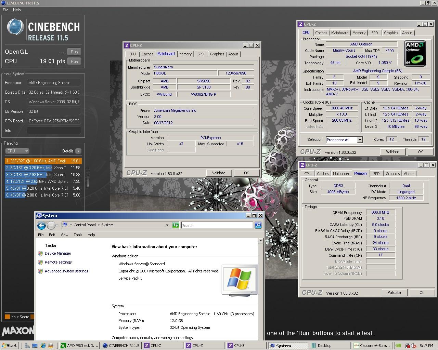Click the shield beside Advanced system settings
This screenshot has height=350, width=438.
[40, 271]
